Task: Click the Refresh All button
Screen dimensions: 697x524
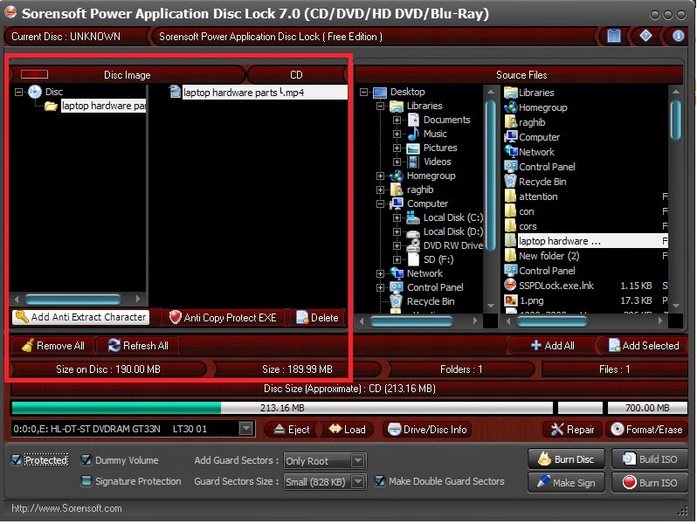Action: [138, 345]
